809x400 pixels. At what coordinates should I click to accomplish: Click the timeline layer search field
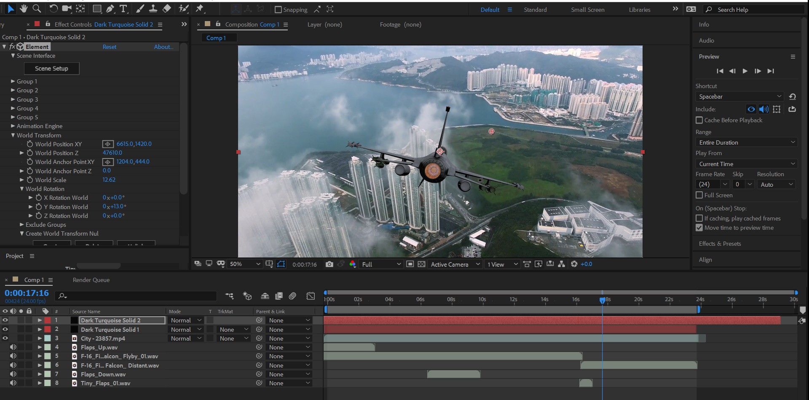[136, 296]
